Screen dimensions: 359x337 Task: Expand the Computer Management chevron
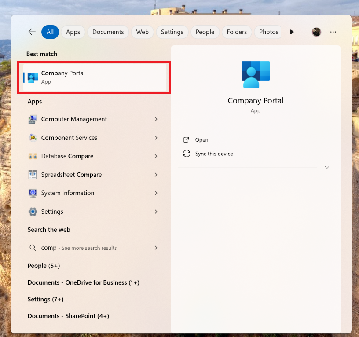pos(156,119)
